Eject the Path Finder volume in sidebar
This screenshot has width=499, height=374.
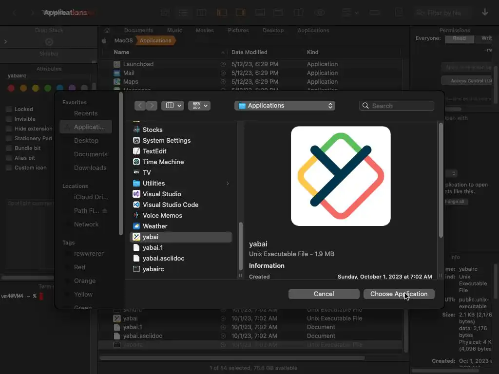pos(105,210)
